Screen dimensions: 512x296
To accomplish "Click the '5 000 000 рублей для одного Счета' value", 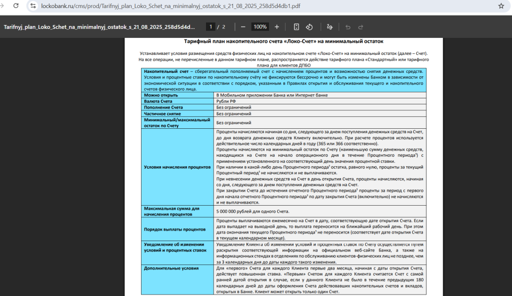I will 252,211.
